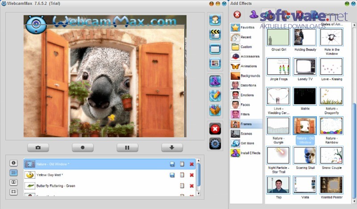Delete the Yellow Guy Mad effect
357x209 pixels.
point(192,175)
